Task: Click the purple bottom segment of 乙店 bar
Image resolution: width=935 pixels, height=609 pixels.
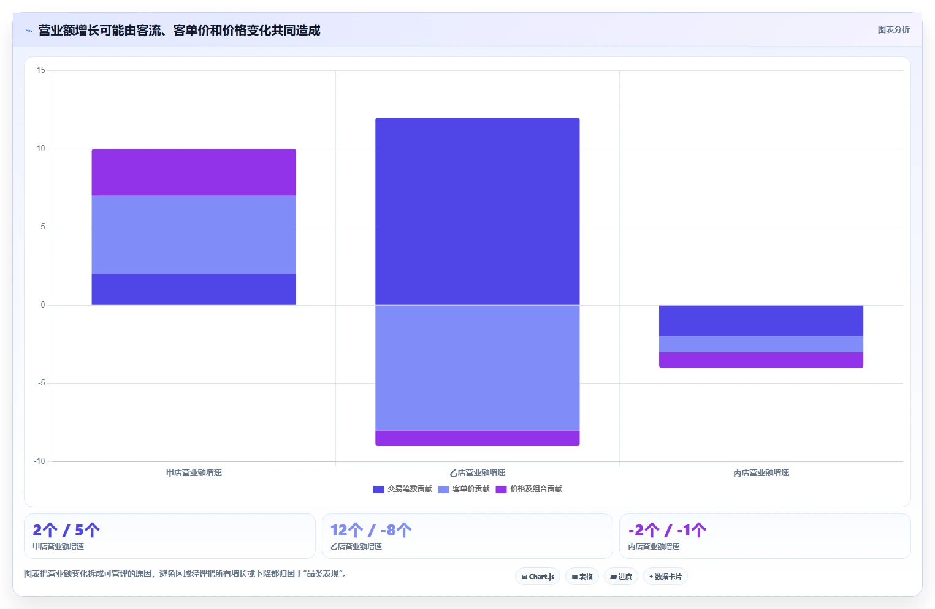Action: [477, 438]
